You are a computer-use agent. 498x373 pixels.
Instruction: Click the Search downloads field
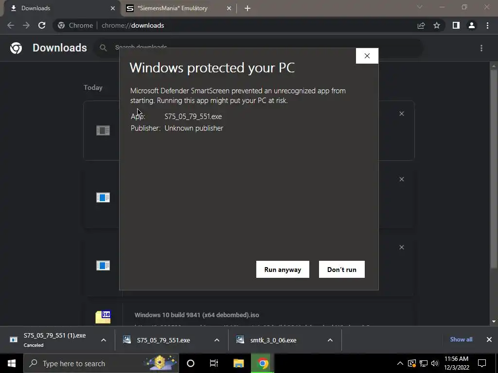point(259,48)
